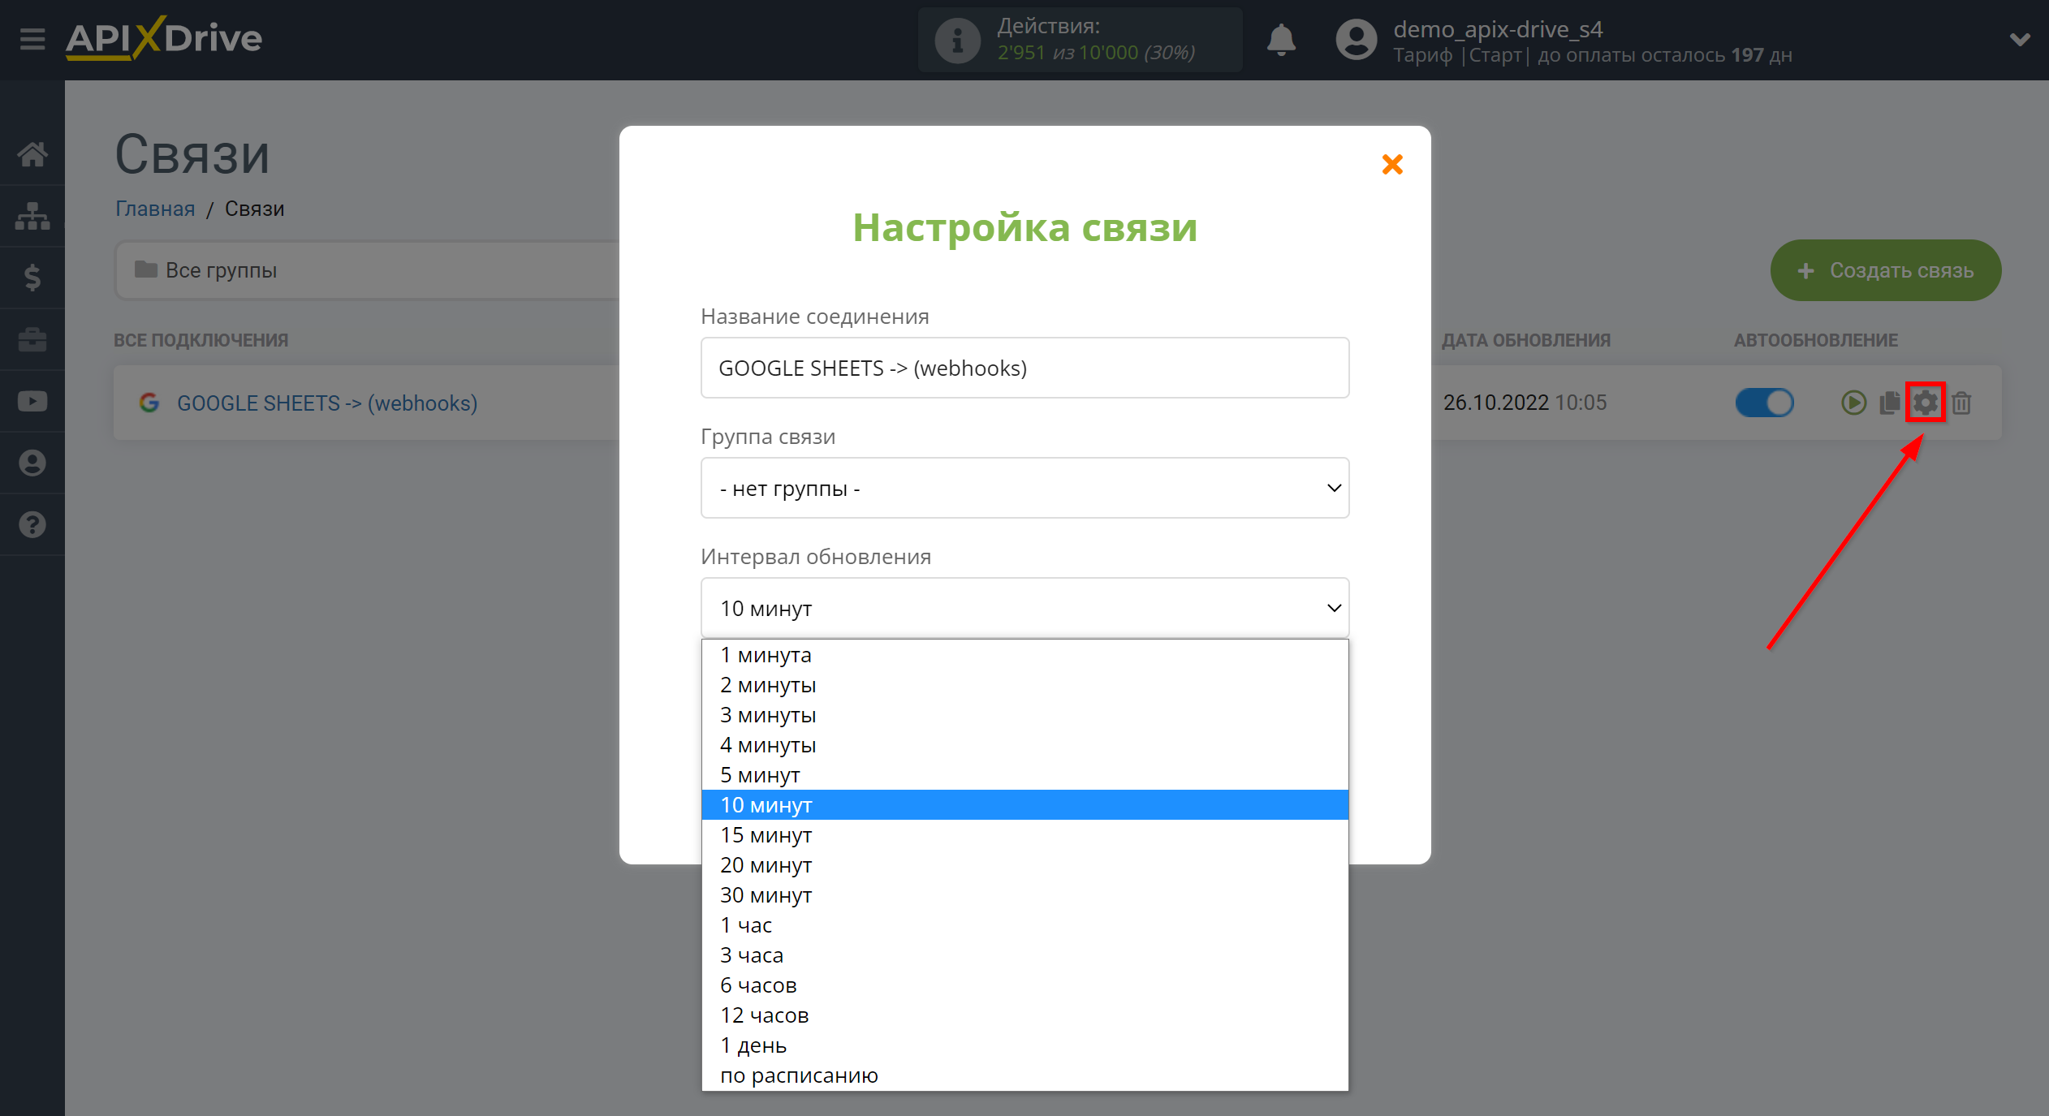Open the Все группы filter
This screenshot has width=2049, height=1116.
tap(367, 270)
